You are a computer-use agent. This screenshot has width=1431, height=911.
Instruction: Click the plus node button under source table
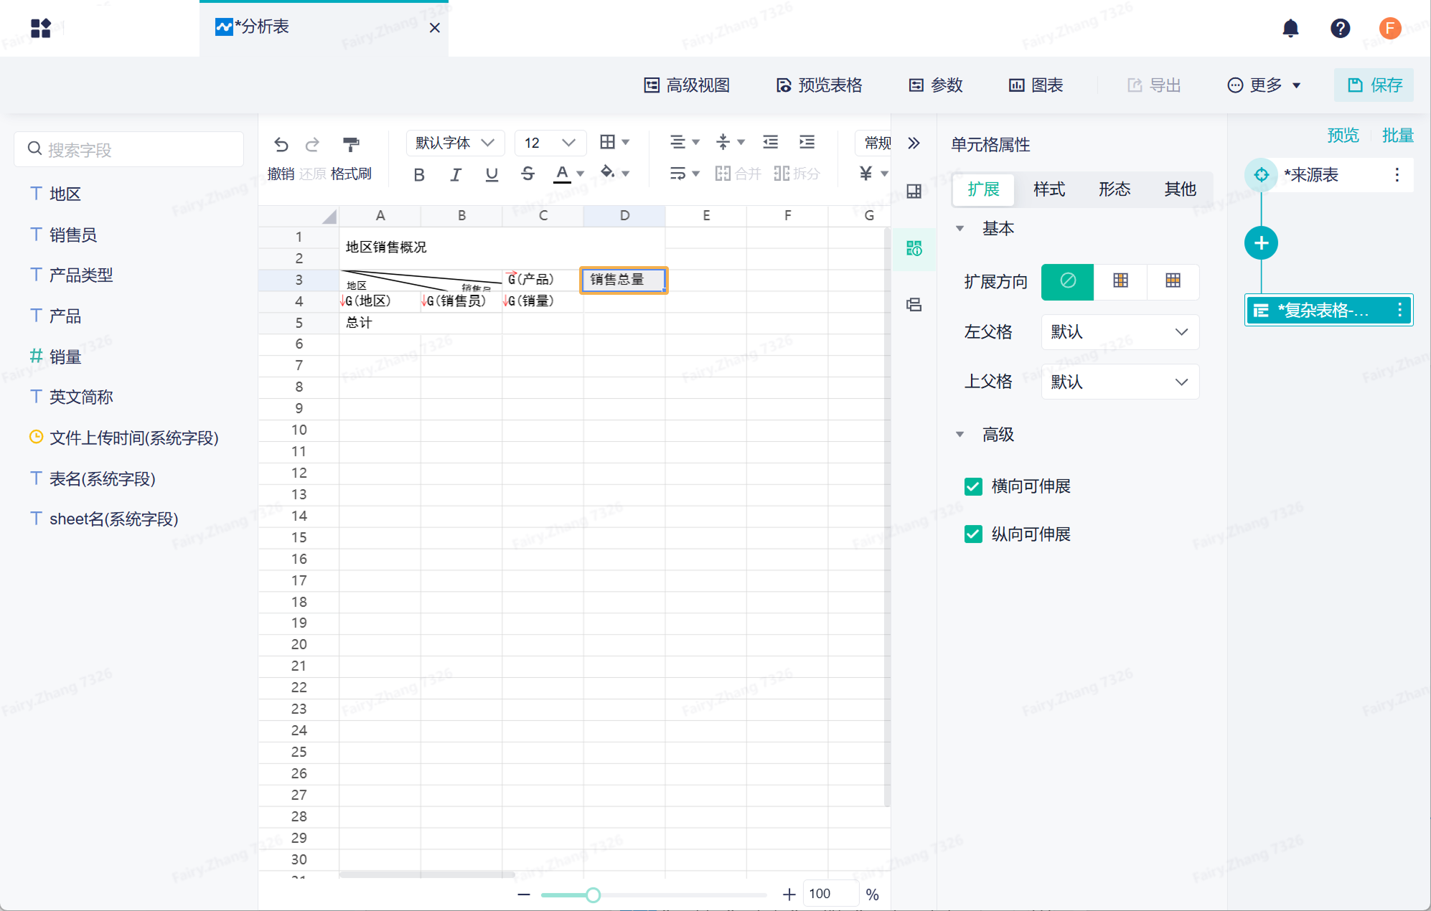pyautogui.click(x=1260, y=243)
